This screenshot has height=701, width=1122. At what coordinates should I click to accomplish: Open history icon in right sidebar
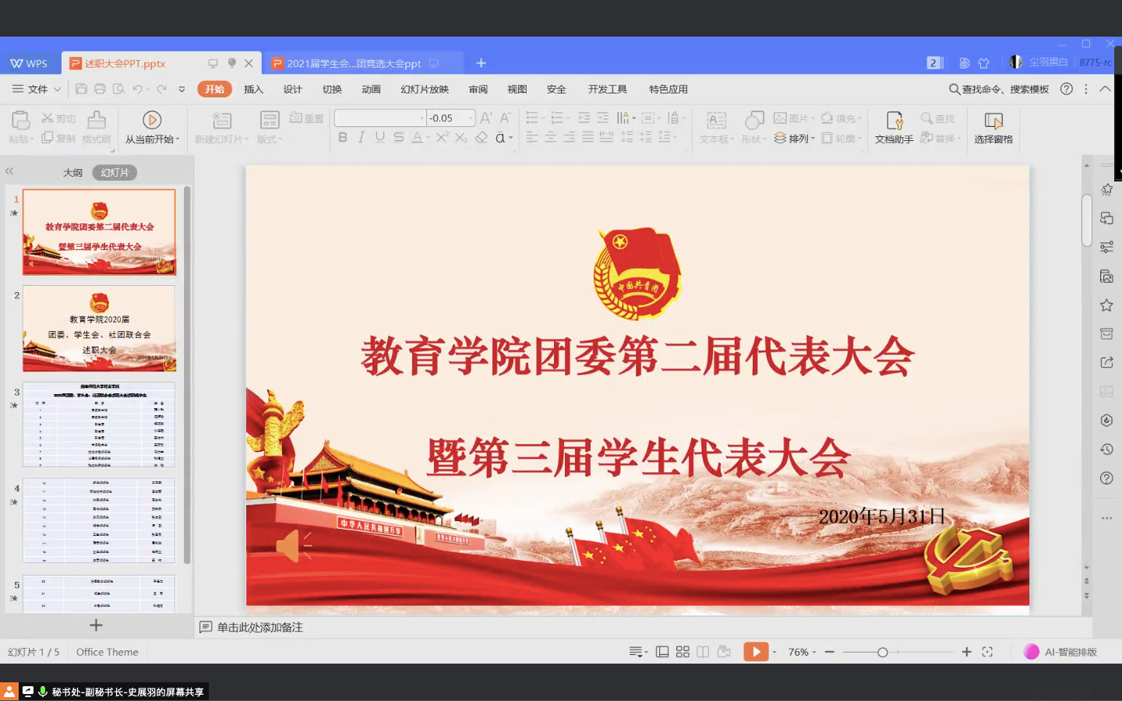(1106, 449)
